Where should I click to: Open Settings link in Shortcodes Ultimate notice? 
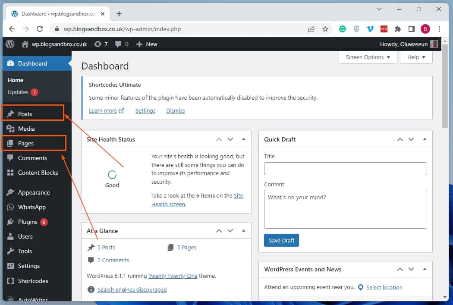click(x=145, y=110)
